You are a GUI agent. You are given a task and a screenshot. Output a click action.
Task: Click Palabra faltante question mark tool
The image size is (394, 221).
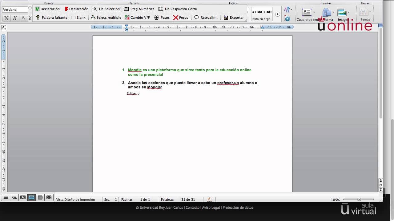(51, 17)
